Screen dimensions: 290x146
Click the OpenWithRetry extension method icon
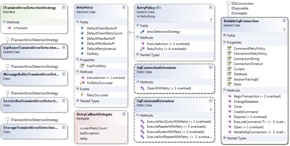click(142, 88)
